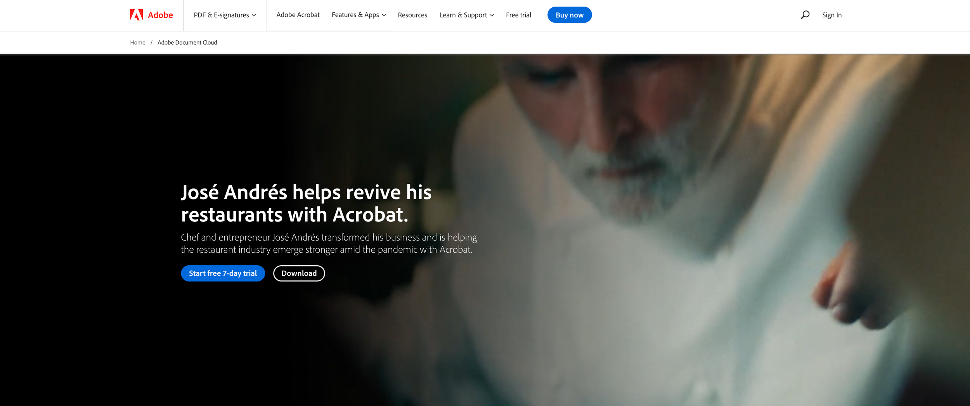Open the Adobe Acrobat nav item
The width and height of the screenshot is (970, 406).
click(298, 15)
